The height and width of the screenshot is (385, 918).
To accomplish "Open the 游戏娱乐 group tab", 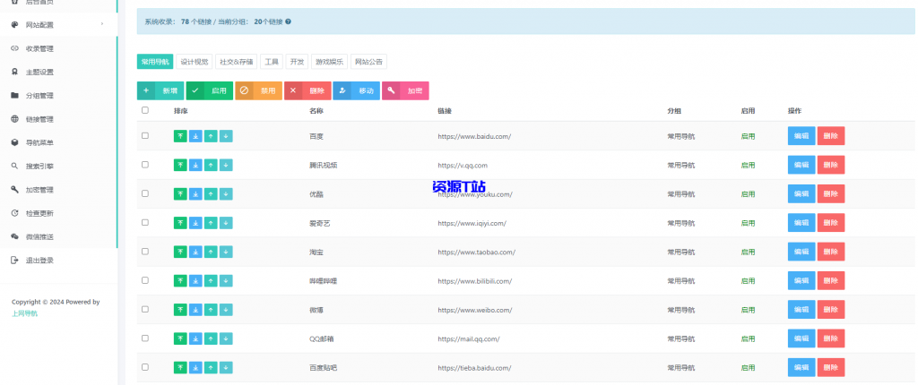I will pyautogui.click(x=329, y=62).
